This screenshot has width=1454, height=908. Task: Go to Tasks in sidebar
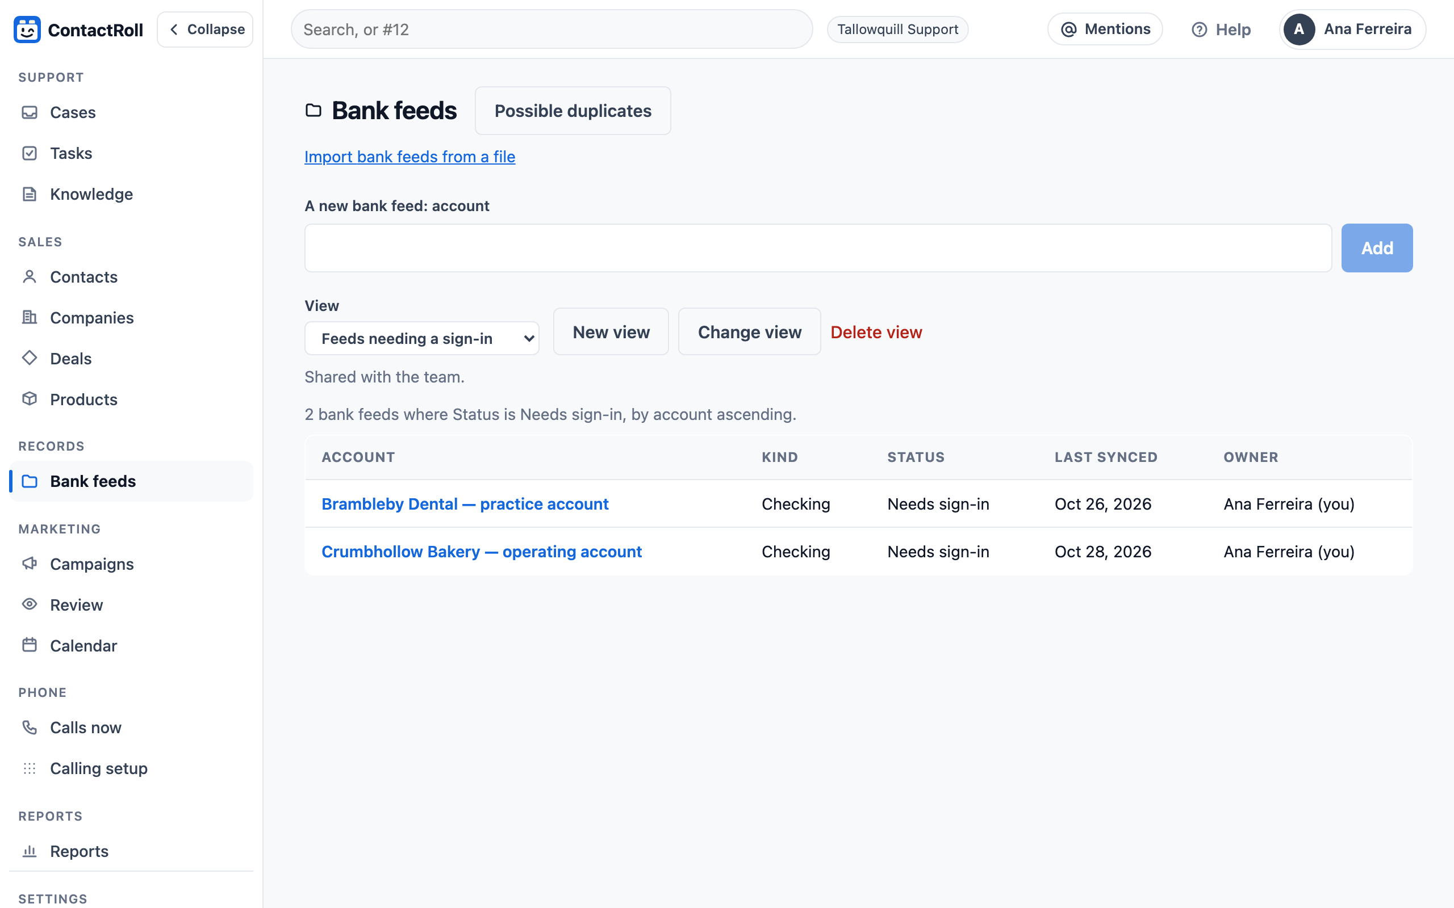point(131,153)
